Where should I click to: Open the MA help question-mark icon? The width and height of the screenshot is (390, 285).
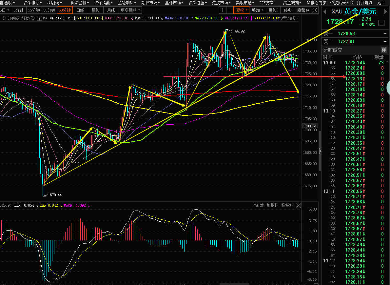click(39, 18)
